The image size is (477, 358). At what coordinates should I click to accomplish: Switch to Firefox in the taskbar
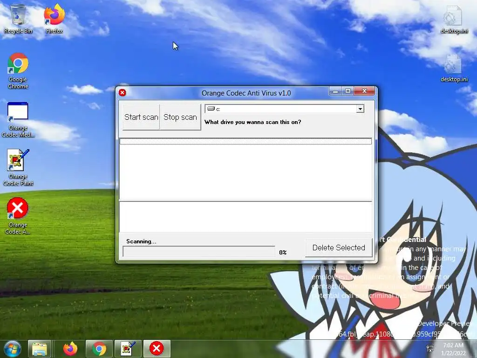(x=70, y=349)
